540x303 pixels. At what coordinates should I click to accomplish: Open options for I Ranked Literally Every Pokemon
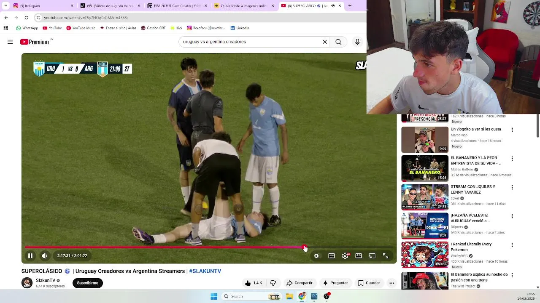(512, 245)
